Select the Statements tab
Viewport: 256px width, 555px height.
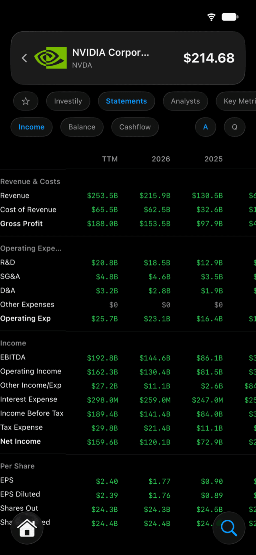[x=126, y=101]
